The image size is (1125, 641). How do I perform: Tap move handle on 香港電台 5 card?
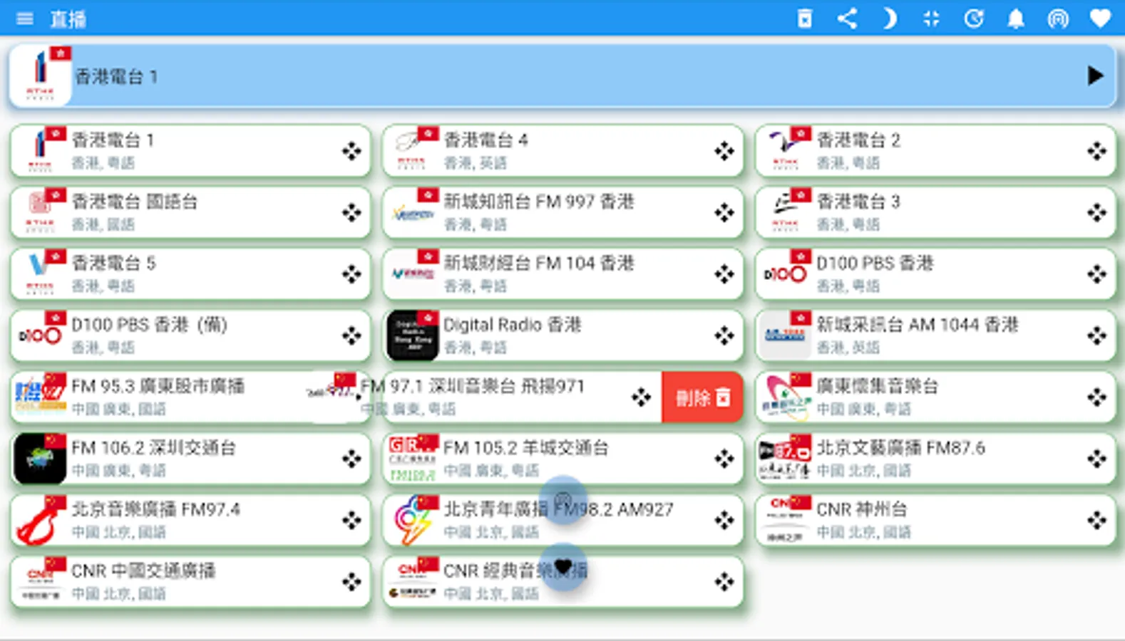[x=351, y=274]
